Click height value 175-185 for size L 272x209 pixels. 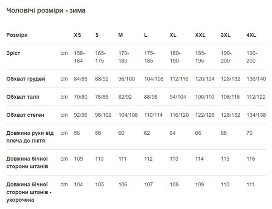[150, 57]
